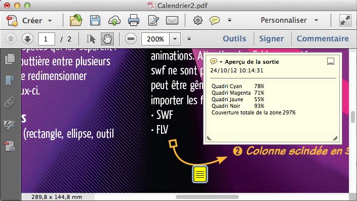Screen dimensions: 357x201
Task: Open the Outils pane
Action: pos(234,38)
